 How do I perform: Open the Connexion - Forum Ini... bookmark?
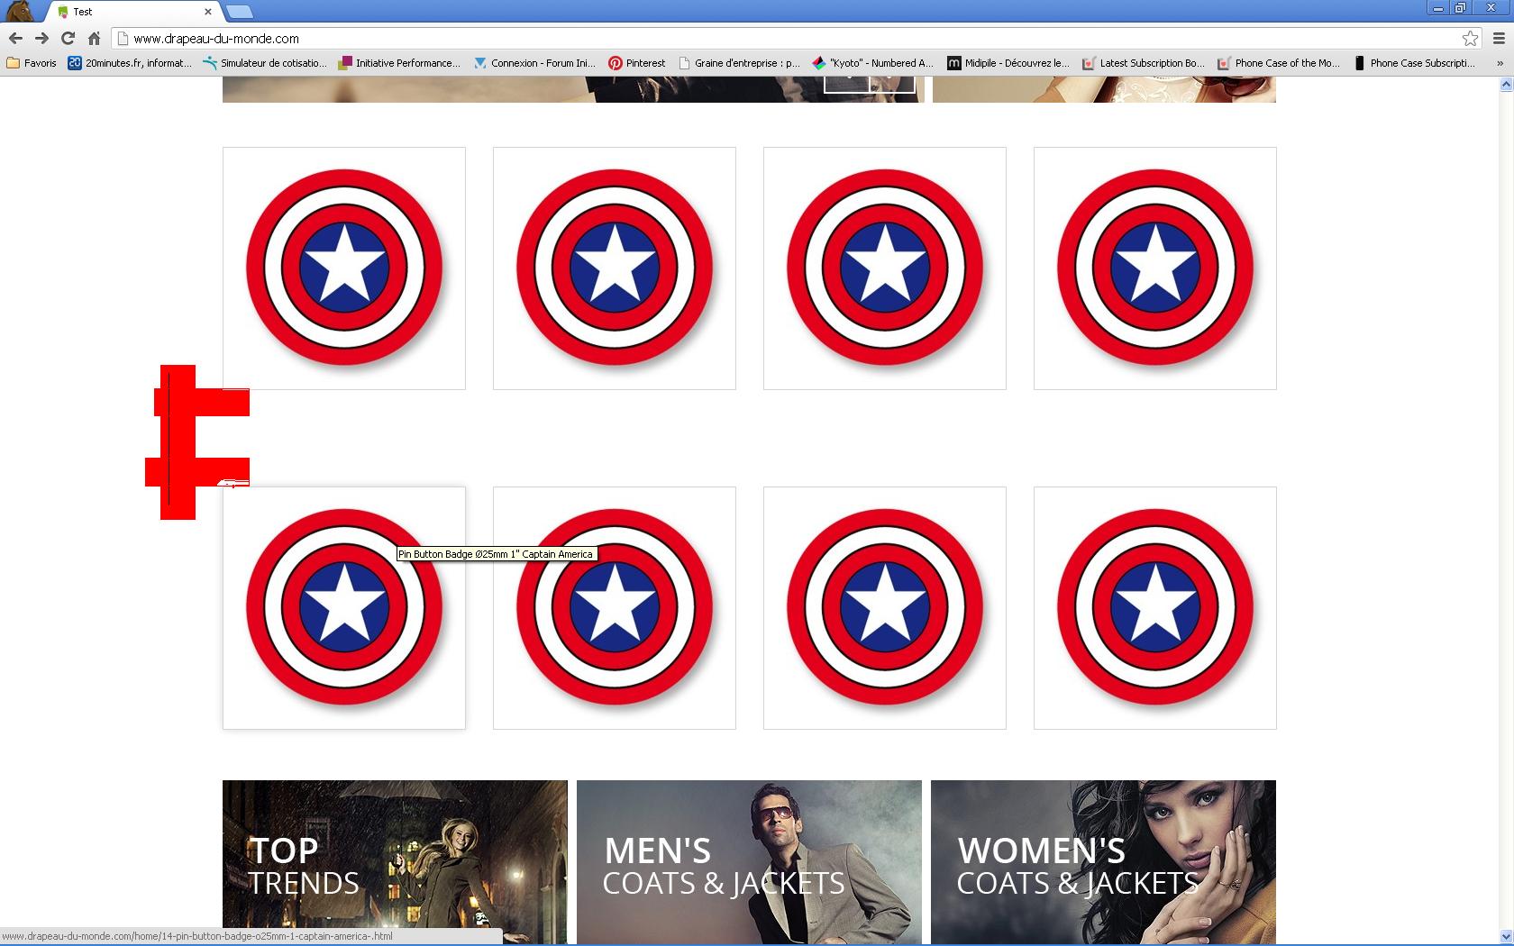coord(534,63)
